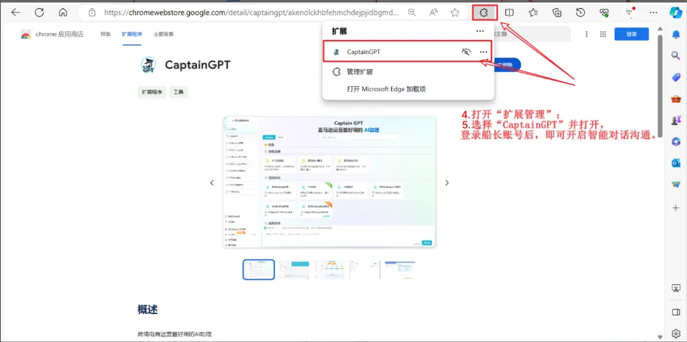This screenshot has height=342, width=687.
Task: Select CaptainGPT in the extensions list
Action: [408, 51]
